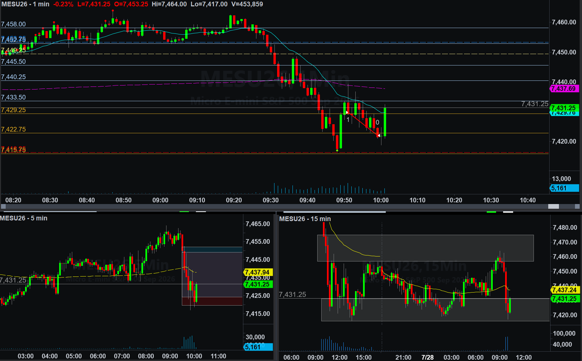This screenshot has height=361, width=582.
Task: Click the 7,440.25 level label on 1 min chart
Action: 13,77
